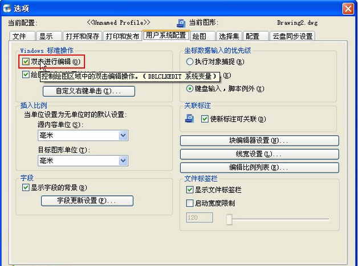Open 字段更新设置 dialog
The width and height of the screenshot is (358, 266).
(87, 201)
